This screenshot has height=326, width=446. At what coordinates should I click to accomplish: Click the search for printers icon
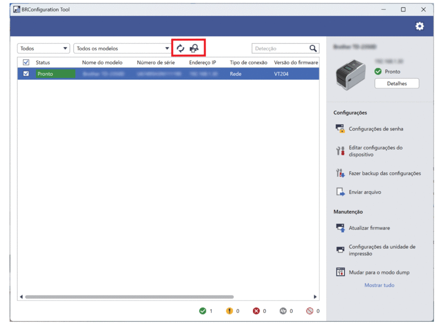pyautogui.click(x=194, y=48)
